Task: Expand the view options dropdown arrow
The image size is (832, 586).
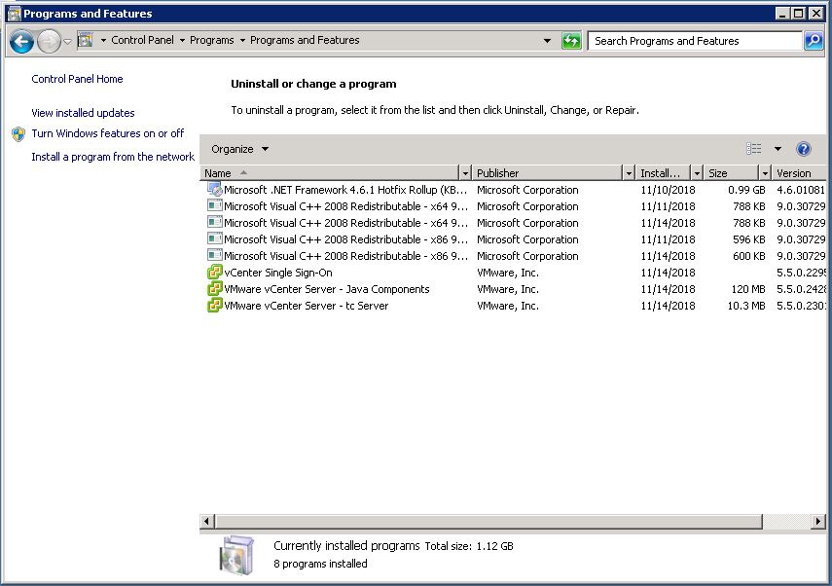Action: (778, 149)
